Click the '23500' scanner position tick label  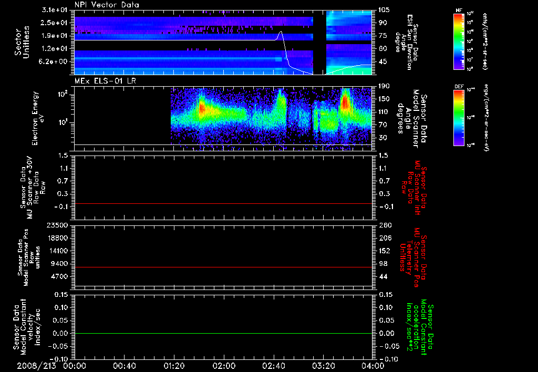pyautogui.click(x=58, y=225)
